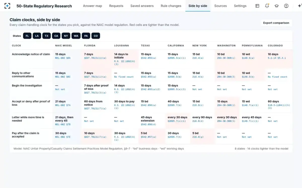Click the NAIC MODEL column header
302x188 pixels.
coord(64,46)
